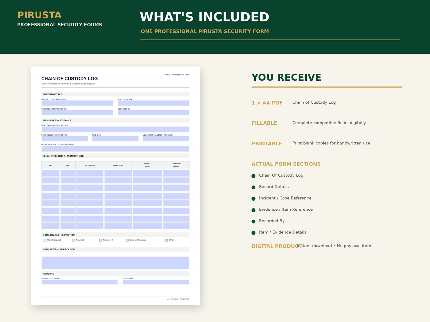430x322 pixels.
Task: Click the '1 × A4 PDF' label
Action: point(267,103)
